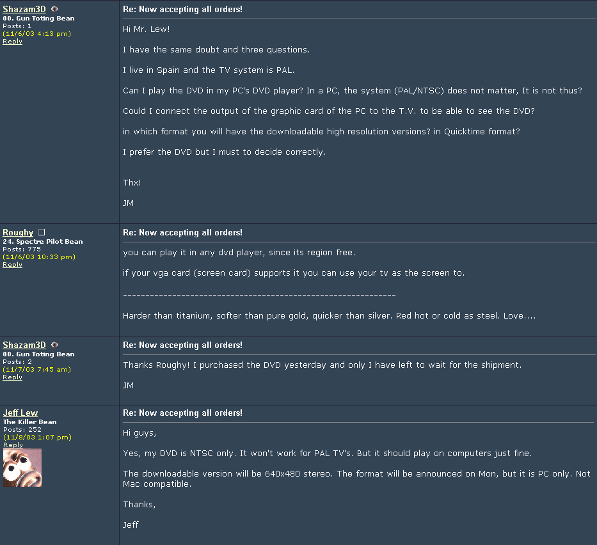This screenshot has width=597, height=545.
Task: Open Roughy's user profile
Action: pos(18,233)
